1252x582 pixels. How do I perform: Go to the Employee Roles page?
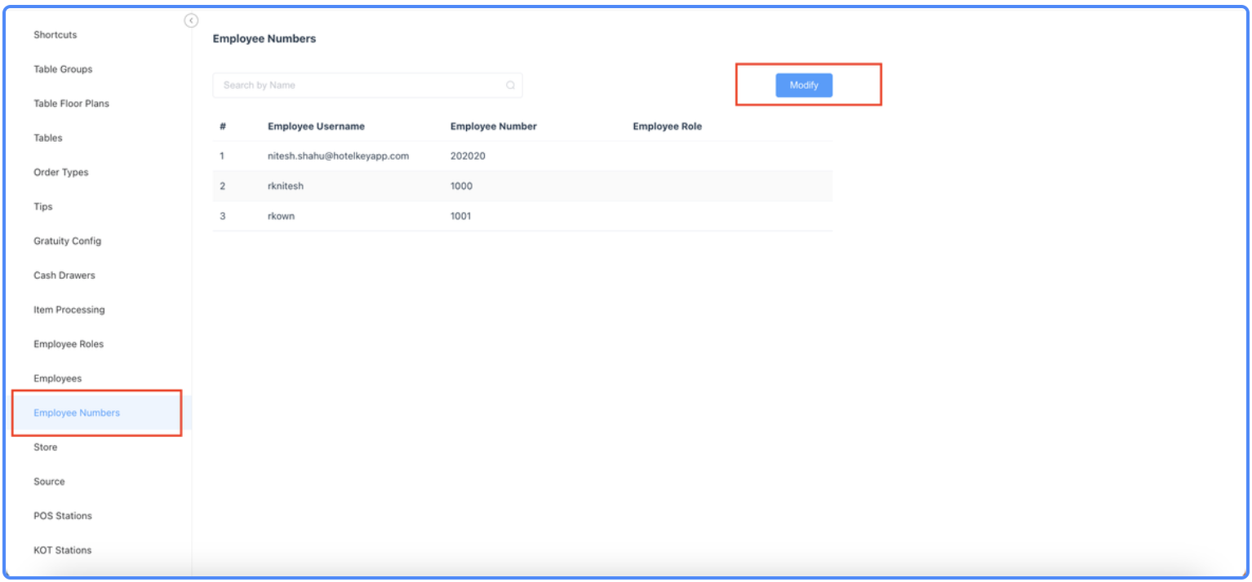click(x=69, y=344)
